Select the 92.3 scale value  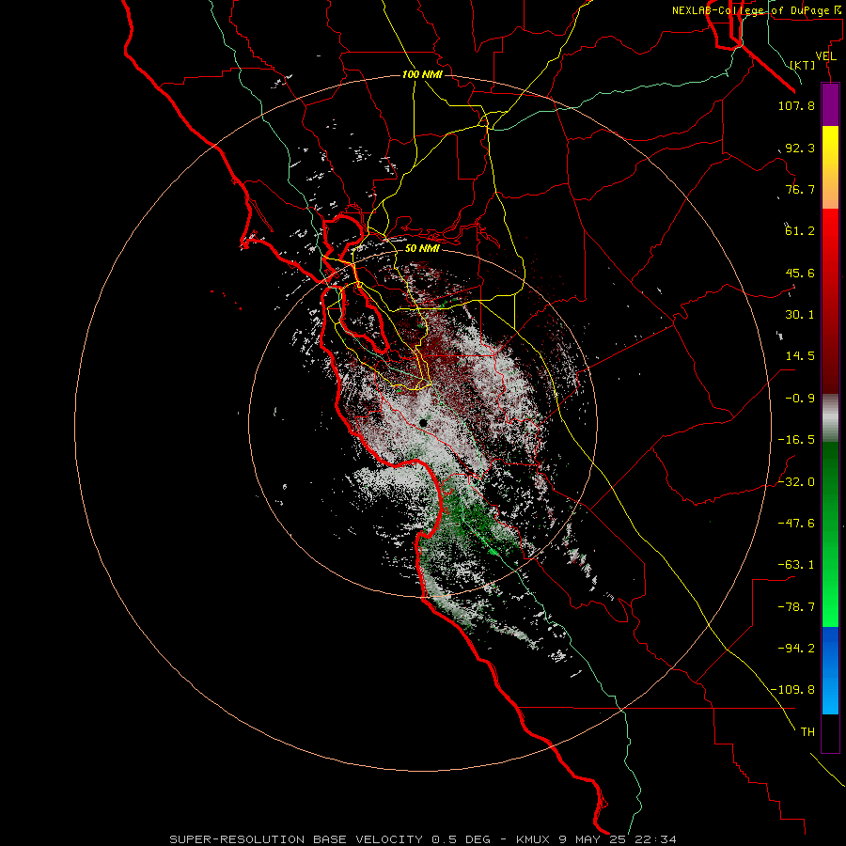pos(800,148)
